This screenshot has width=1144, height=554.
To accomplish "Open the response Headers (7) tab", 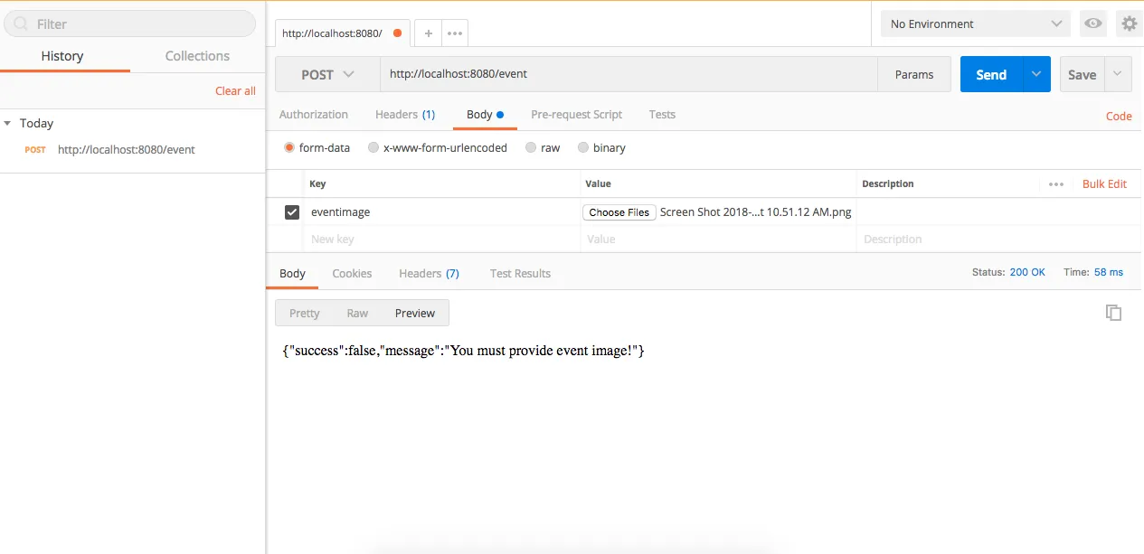I will [x=429, y=274].
